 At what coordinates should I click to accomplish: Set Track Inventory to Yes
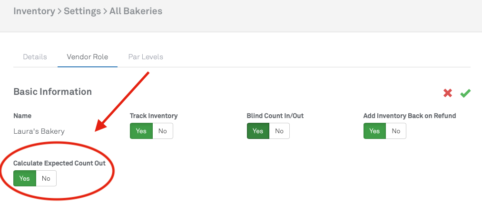click(141, 131)
